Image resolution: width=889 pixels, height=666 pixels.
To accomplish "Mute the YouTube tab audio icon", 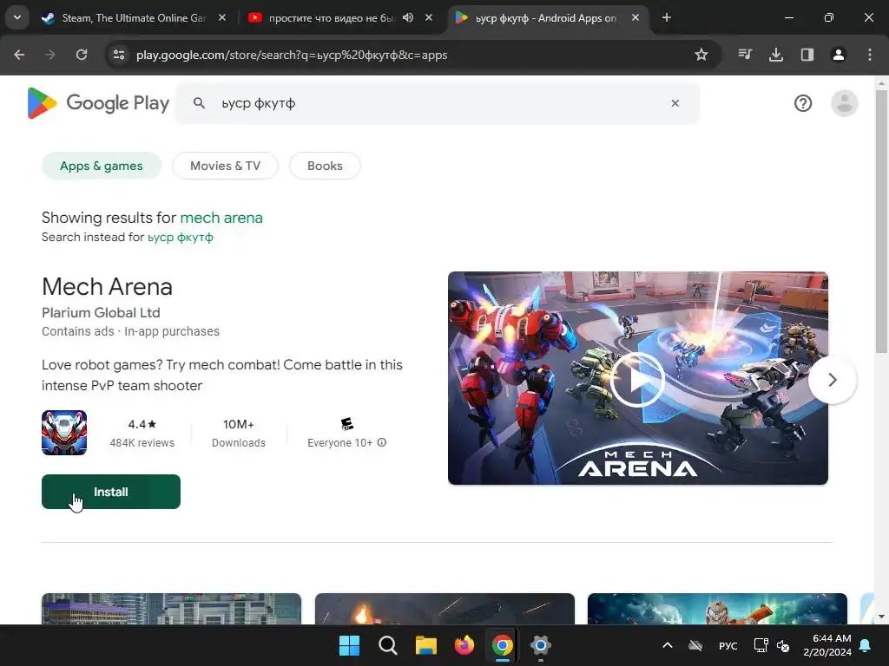I will point(408,18).
